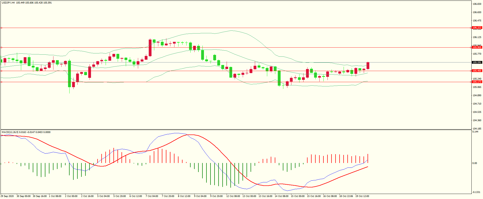Click the 7 Oct 04:00 time label

[x=152, y=196]
